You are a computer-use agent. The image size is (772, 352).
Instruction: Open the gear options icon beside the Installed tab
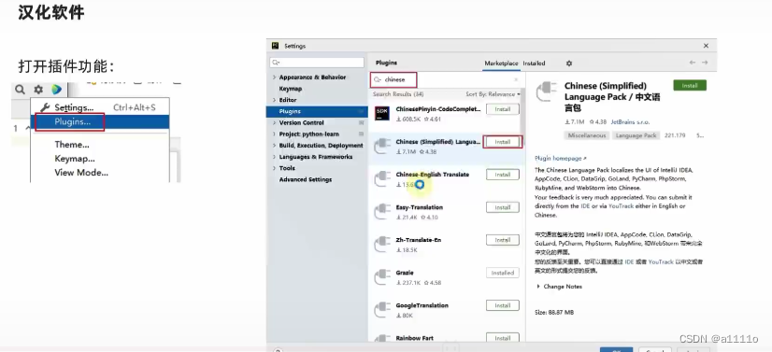point(569,63)
